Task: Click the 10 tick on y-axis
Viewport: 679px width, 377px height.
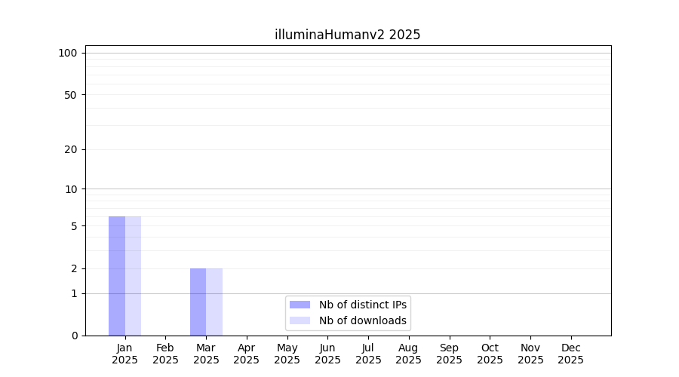Action: point(70,189)
